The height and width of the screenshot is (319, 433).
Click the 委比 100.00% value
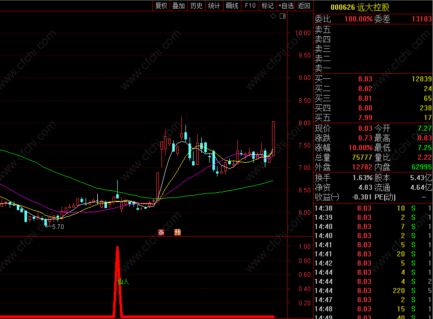[x=359, y=19]
